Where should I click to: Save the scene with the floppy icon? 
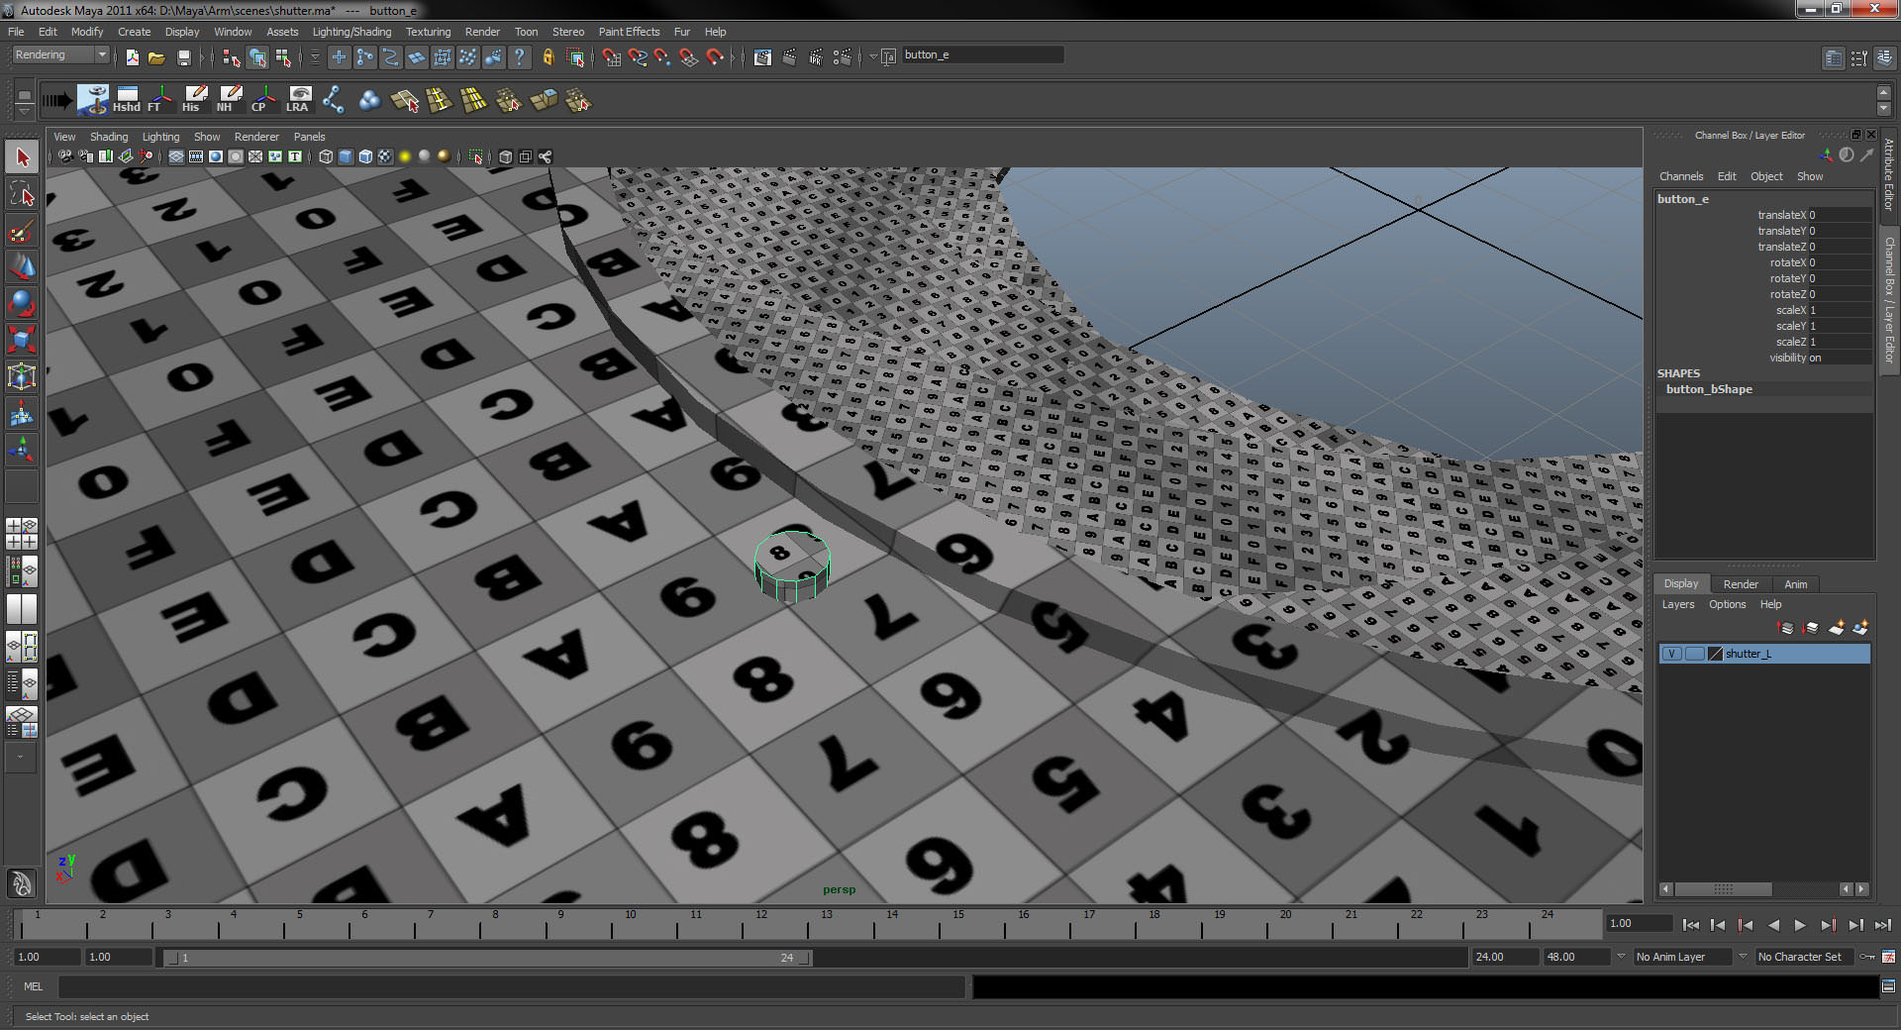point(183,57)
